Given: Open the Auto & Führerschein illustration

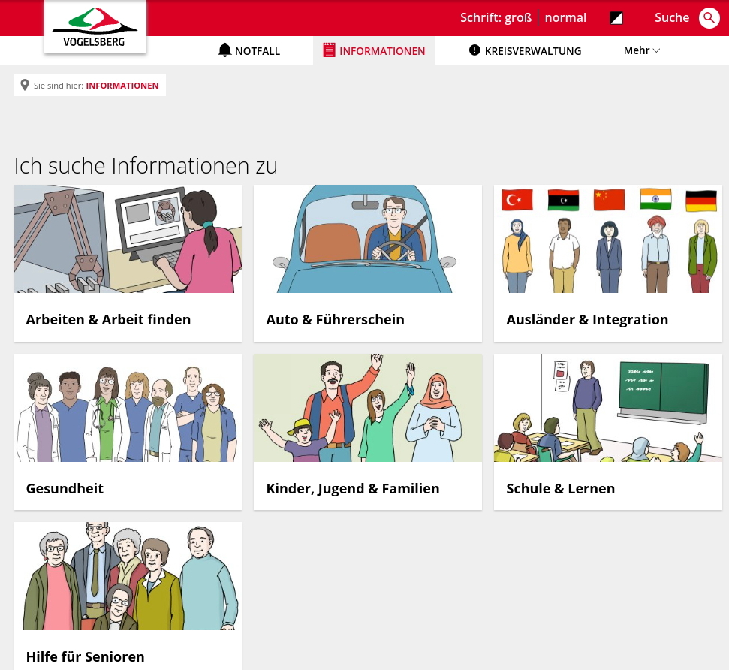Looking at the screenshot, I should click(x=367, y=239).
